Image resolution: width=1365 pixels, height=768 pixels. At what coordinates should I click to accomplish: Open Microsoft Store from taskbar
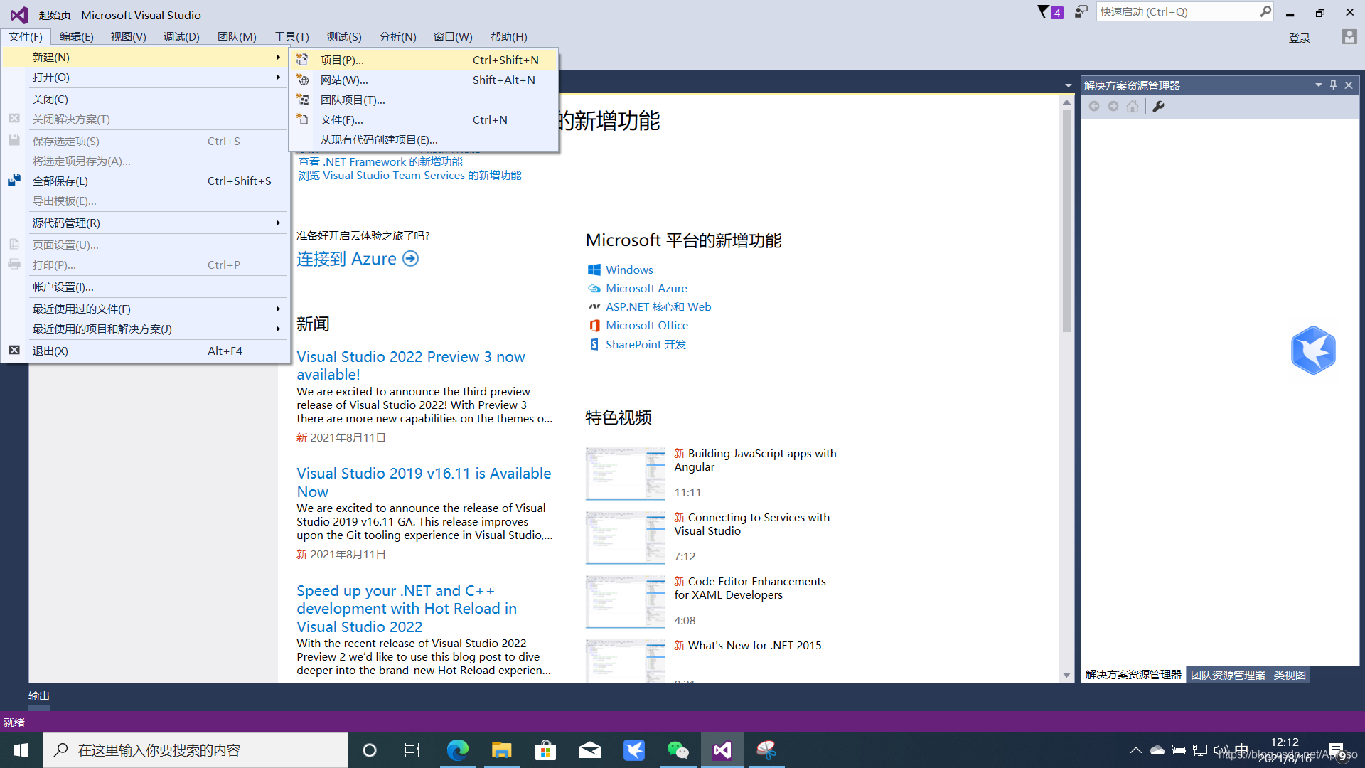[x=546, y=750]
